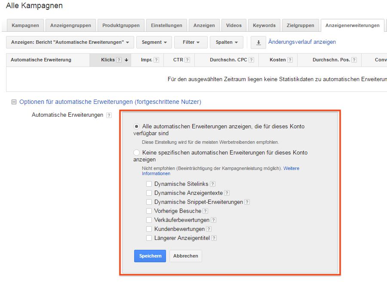Switch to the Anzeigen tab
387x285 pixels.
tap(204, 25)
